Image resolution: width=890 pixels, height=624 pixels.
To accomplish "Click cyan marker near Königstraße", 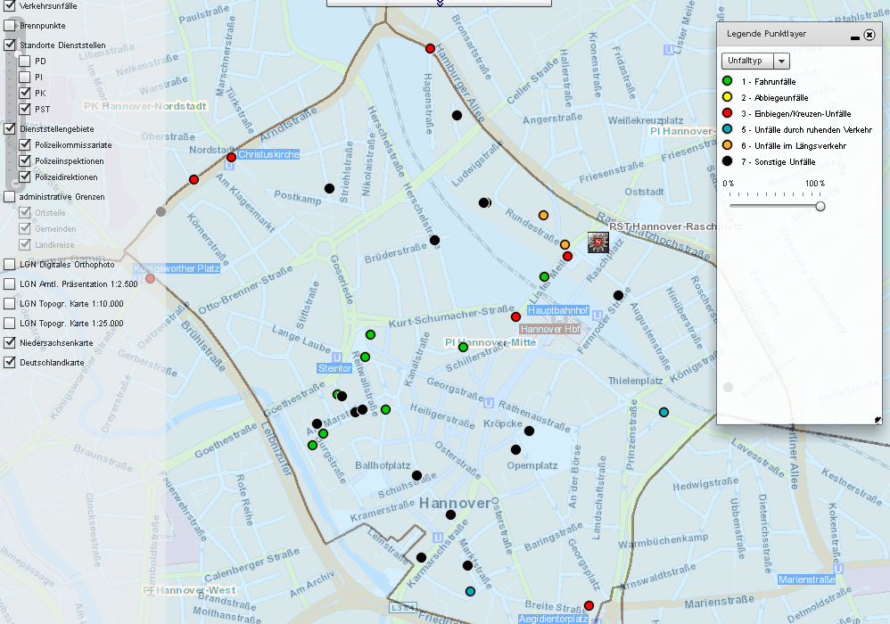I will [663, 413].
